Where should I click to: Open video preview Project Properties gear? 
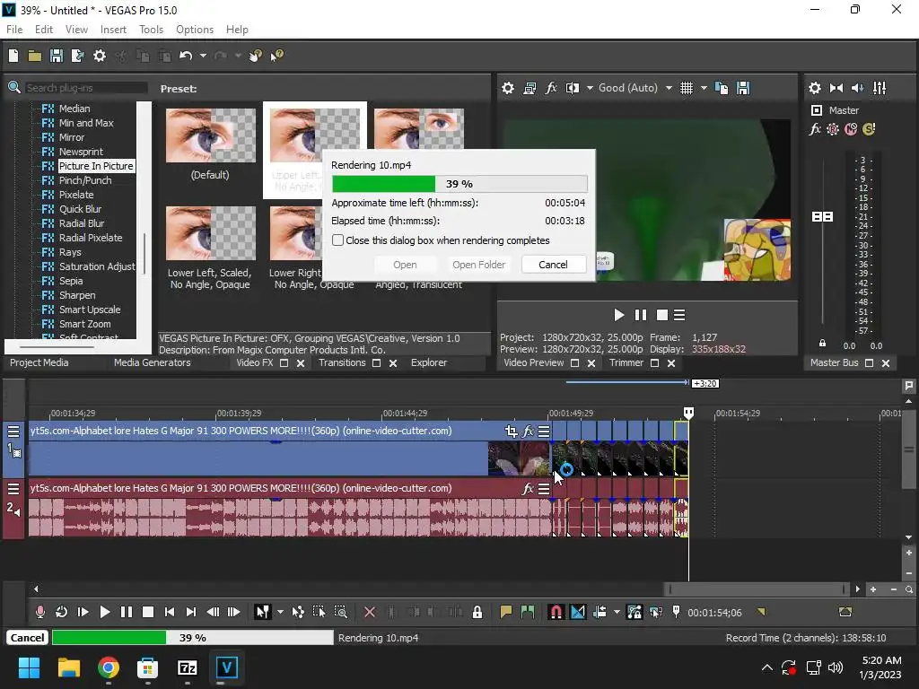tap(508, 88)
